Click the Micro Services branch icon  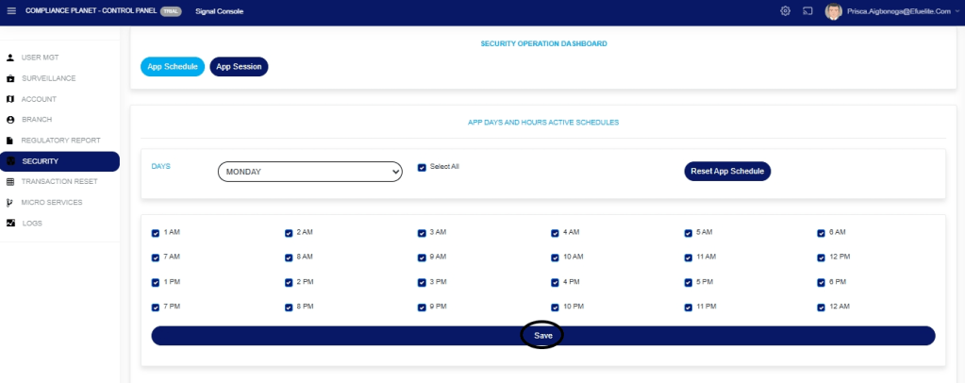[10, 203]
